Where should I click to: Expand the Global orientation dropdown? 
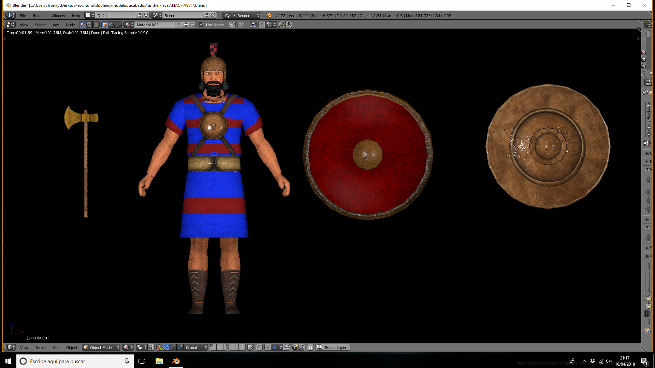pos(195,347)
